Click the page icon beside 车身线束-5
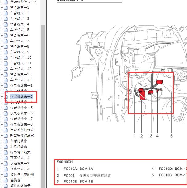 coord(6,30)
